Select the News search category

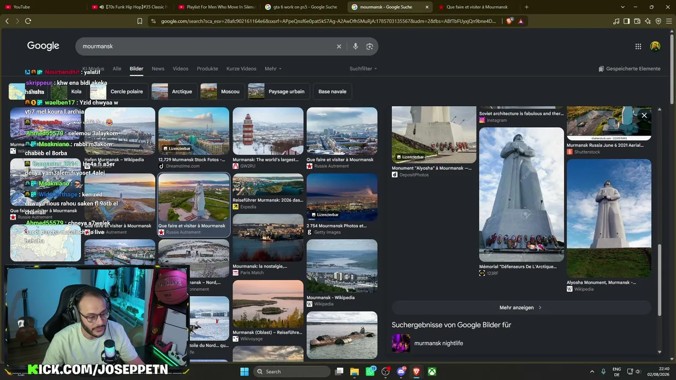pos(158,69)
